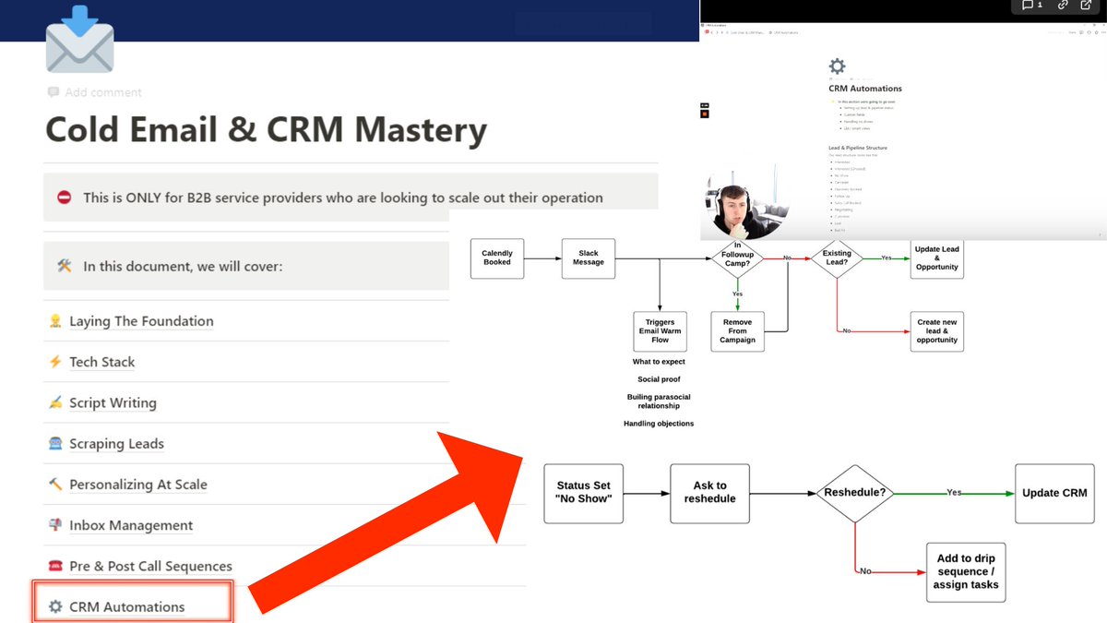Click the pencil icon beside Script Writing
The width and height of the screenshot is (1107, 623).
pyautogui.click(x=54, y=402)
